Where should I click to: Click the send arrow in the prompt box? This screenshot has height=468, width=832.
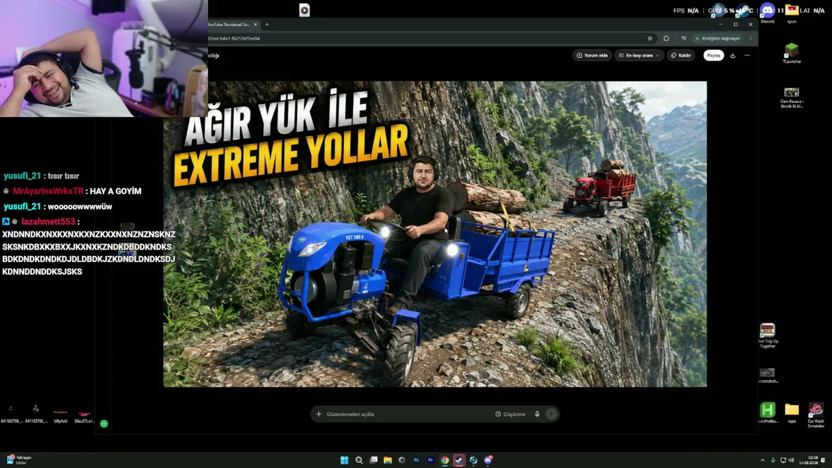(x=551, y=414)
